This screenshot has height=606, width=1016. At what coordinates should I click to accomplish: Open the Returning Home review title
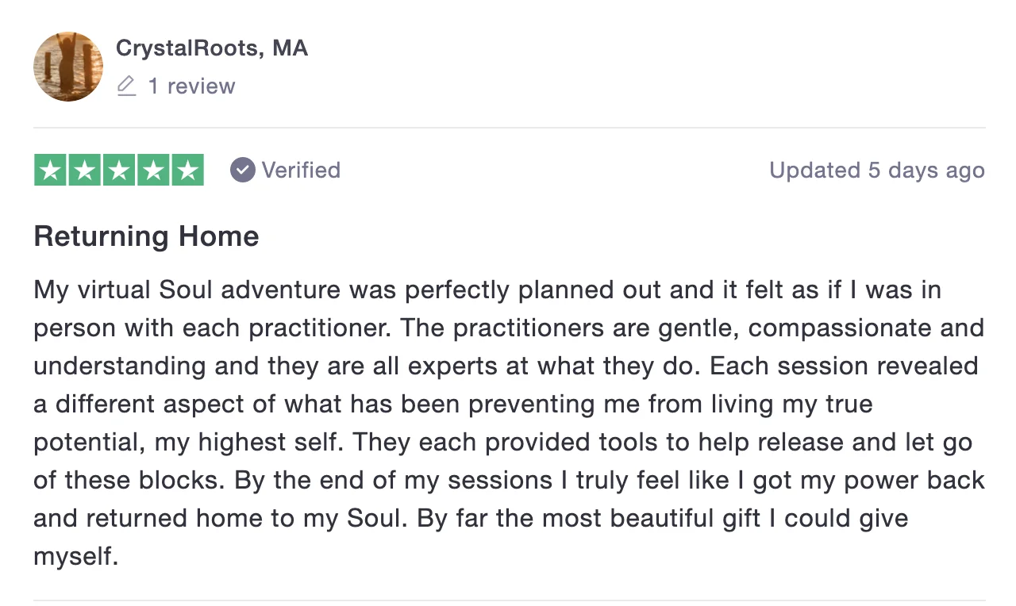coord(145,236)
